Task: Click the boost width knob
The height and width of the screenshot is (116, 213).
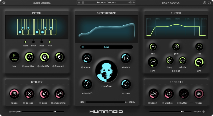Action: click(x=182, y=60)
